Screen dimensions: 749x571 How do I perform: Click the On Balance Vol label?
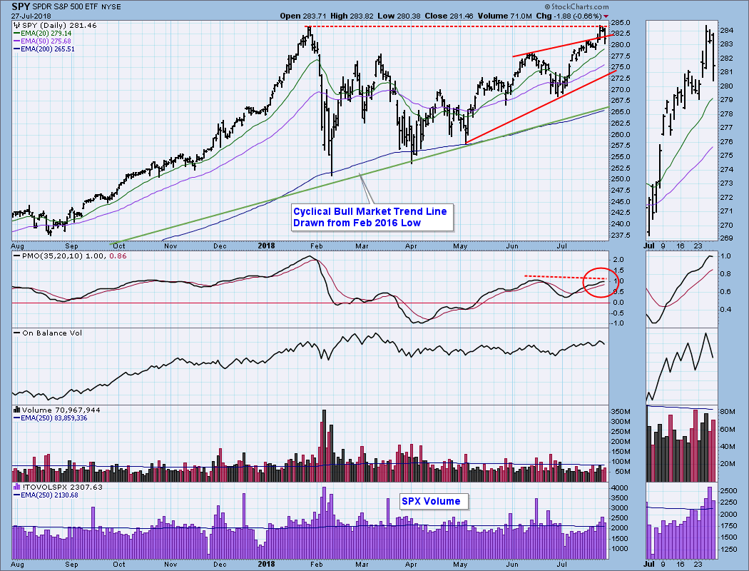48,333
